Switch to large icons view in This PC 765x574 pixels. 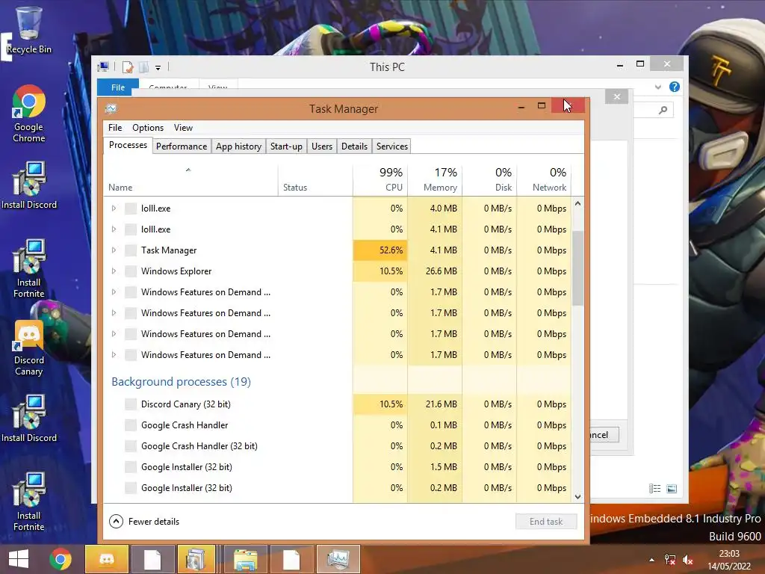coord(672,489)
